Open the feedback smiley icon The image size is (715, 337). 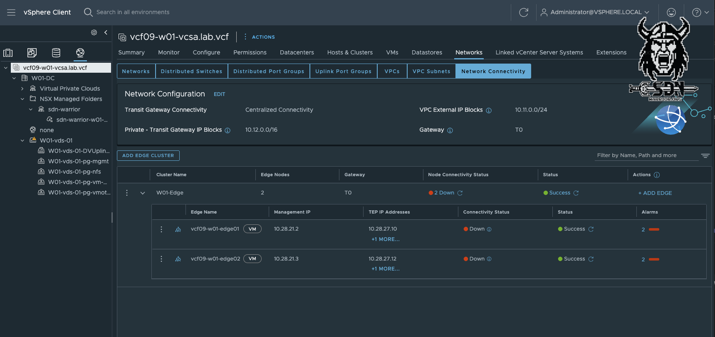671,12
